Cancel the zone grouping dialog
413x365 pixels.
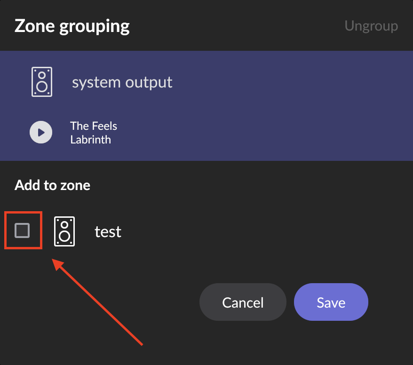click(x=243, y=302)
